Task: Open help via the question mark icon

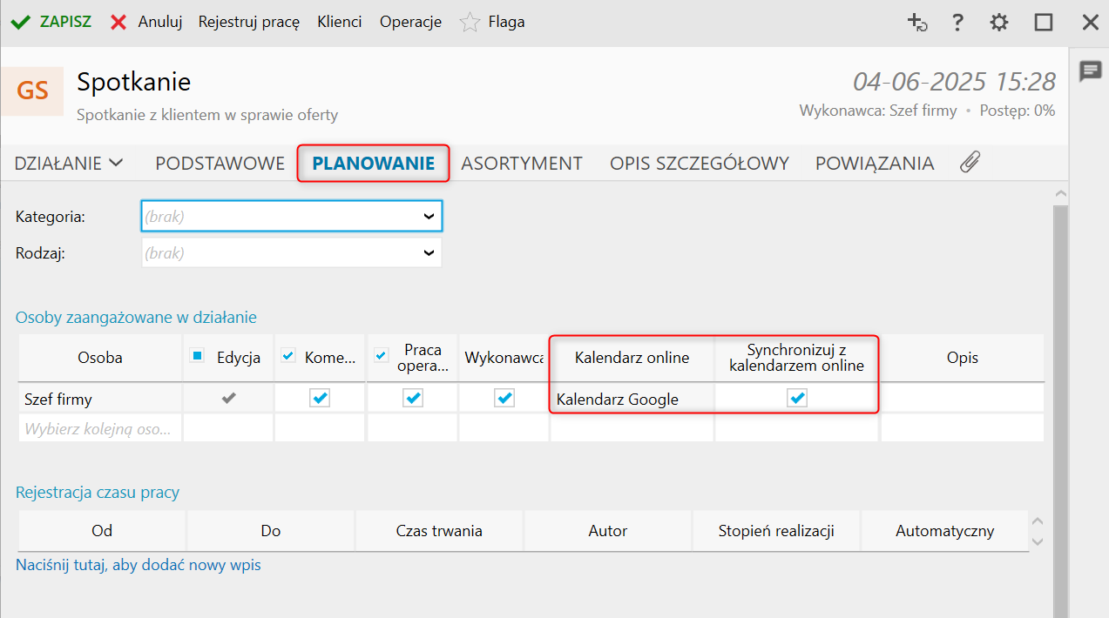Action: tap(957, 23)
